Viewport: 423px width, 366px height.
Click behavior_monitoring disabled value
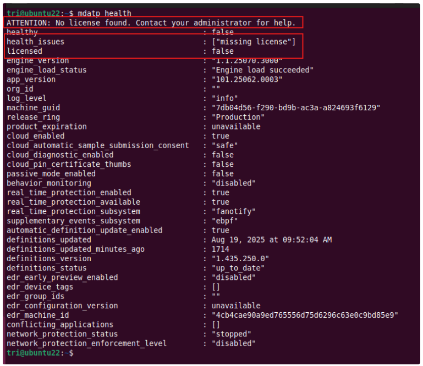tap(234, 183)
